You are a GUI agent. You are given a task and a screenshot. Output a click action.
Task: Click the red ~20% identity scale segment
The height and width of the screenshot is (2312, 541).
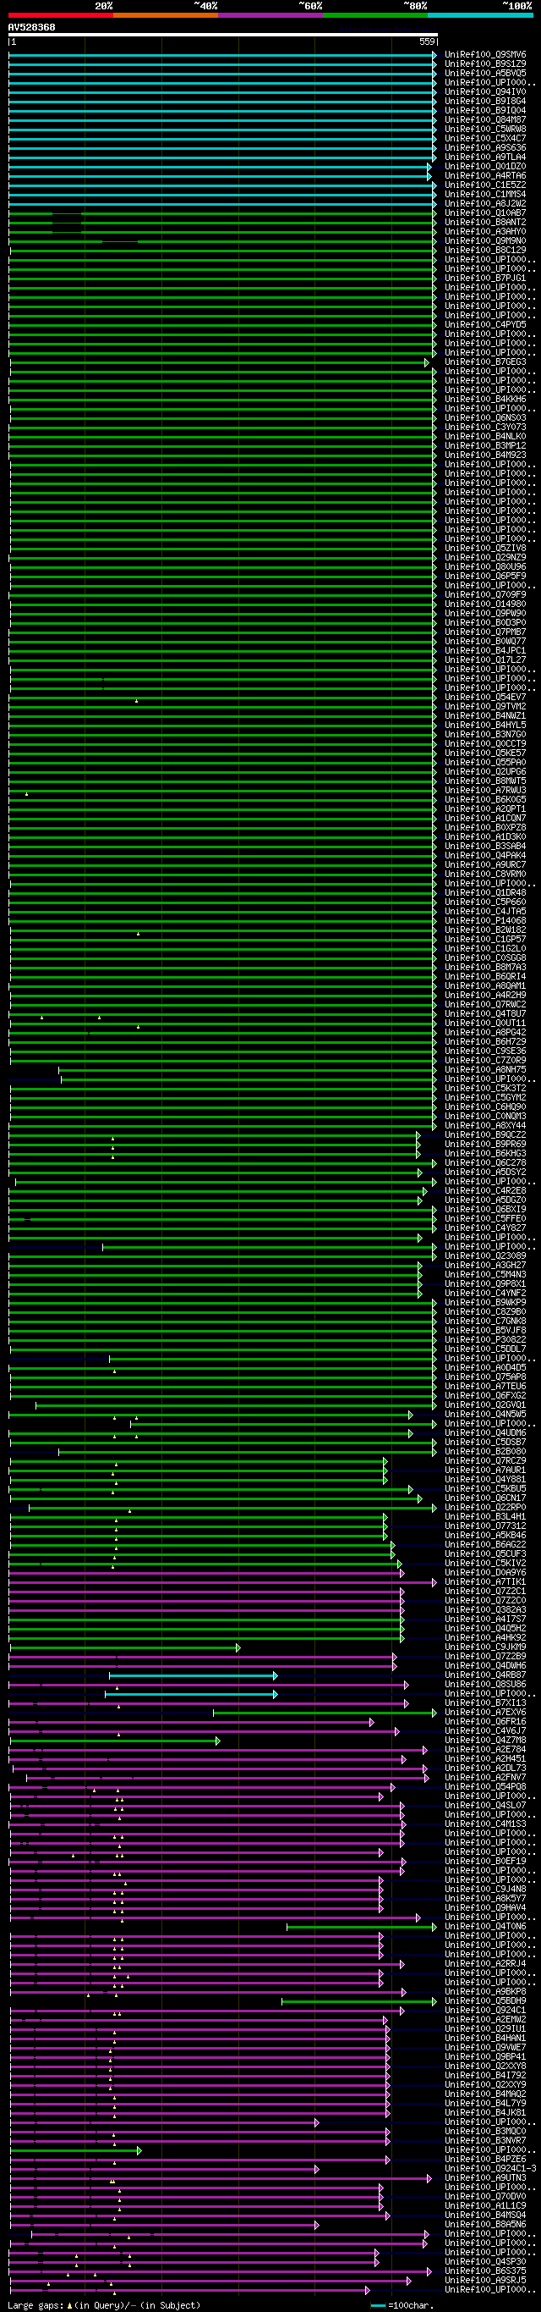pos(60,15)
